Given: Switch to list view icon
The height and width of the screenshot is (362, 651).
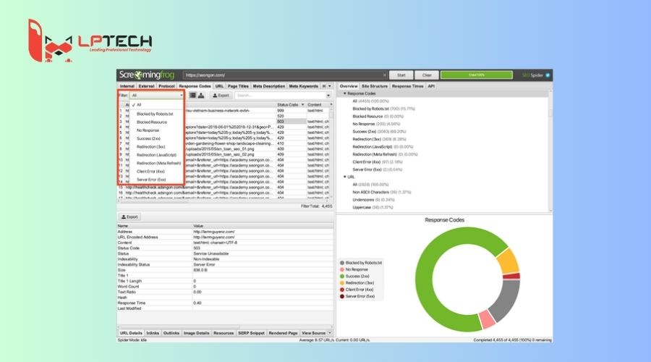Looking at the screenshot, I should (x=192, y=96).
